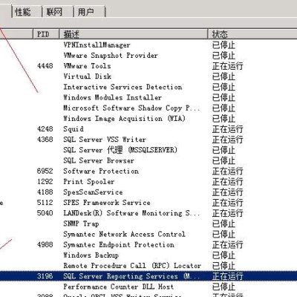
Task: Select the VPNInstallManager service row
Action: coord(148,45)
